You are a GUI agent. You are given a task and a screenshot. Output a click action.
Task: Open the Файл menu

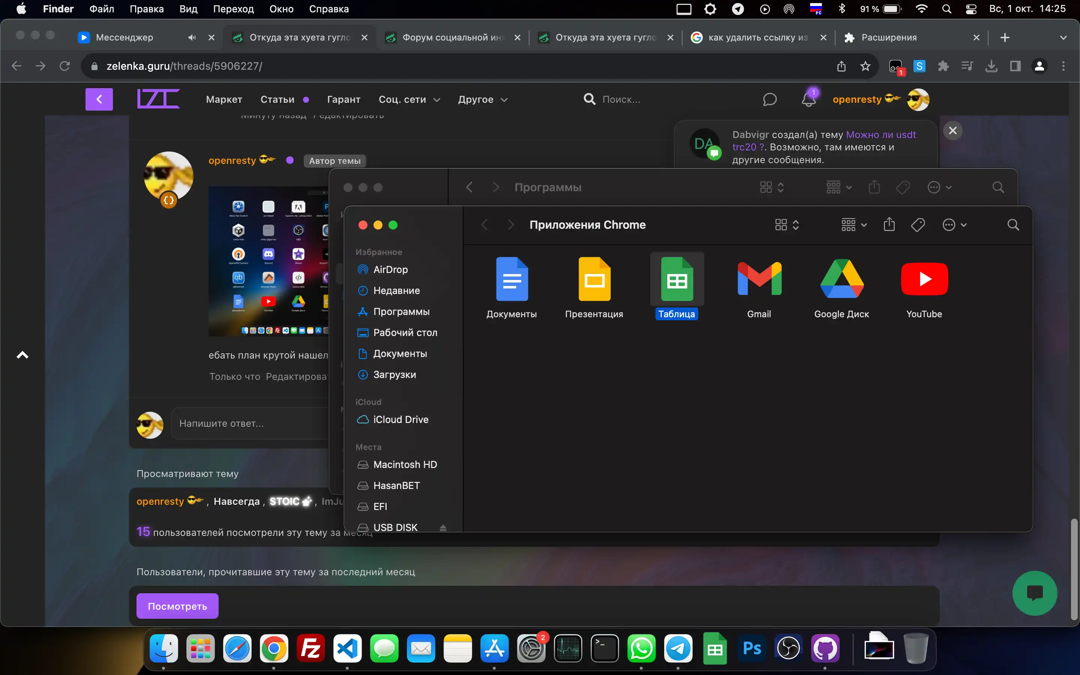[x=102, y=9]
